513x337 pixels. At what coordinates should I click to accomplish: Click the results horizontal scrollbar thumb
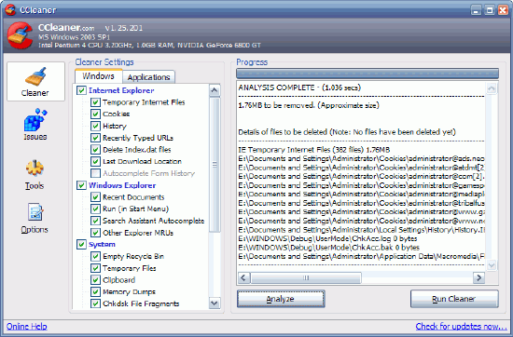pyautogui.click(x=306, y=278)
